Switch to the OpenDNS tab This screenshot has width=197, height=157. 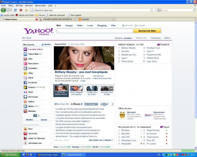pos(97,19)
